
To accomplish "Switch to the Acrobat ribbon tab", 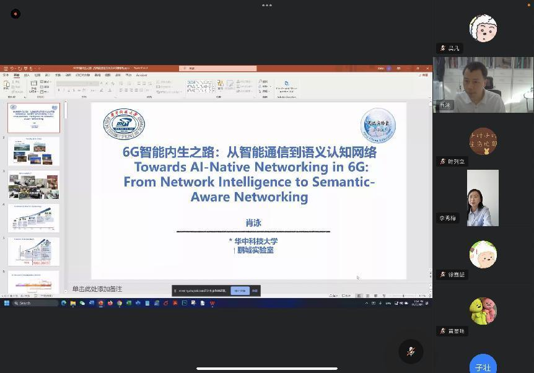I will [x=141, y=75].
